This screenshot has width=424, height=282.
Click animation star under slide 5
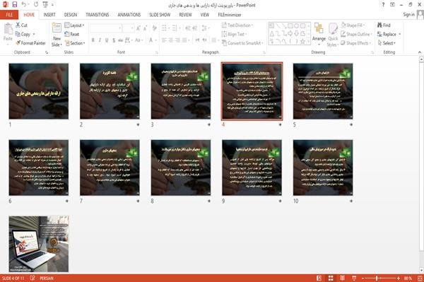click(351, 124)
